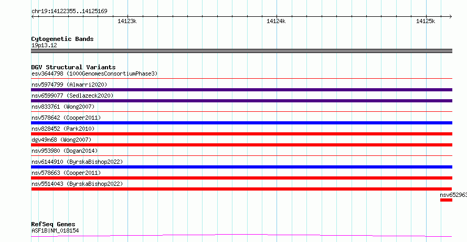Click the gray 19p13.12 cytogenetic band bar

[241, 51]
